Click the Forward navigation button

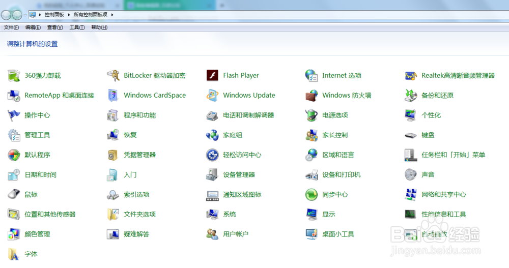tap(17, 15)
